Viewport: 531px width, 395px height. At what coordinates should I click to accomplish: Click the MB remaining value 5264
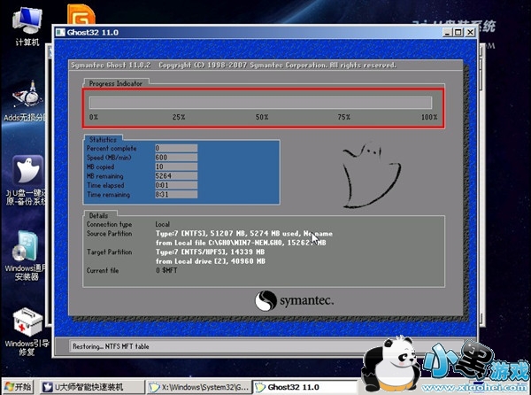coord(176,176)
